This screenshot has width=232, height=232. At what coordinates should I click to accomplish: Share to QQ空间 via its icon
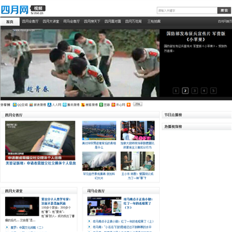coord(15,105)
